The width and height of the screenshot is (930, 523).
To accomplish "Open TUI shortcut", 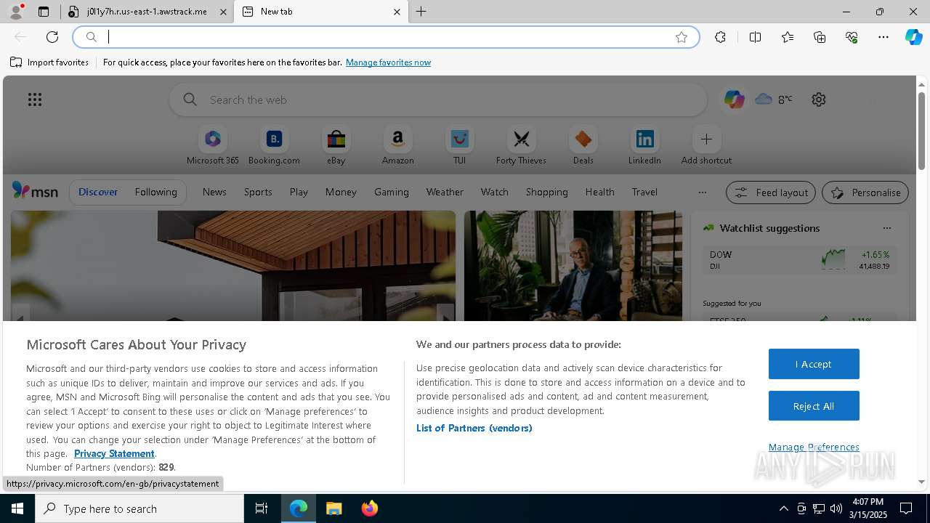I will 459,146.
